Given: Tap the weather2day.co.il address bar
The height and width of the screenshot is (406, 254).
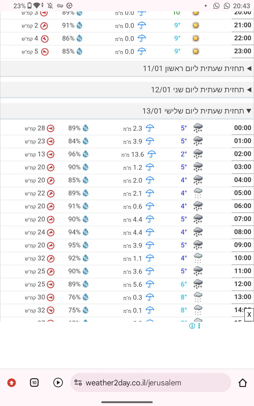Looking at the screenshot, I should [x=133, y=383].
